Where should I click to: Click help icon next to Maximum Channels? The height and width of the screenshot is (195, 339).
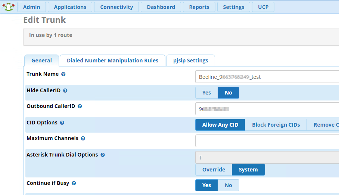(83, 139)
